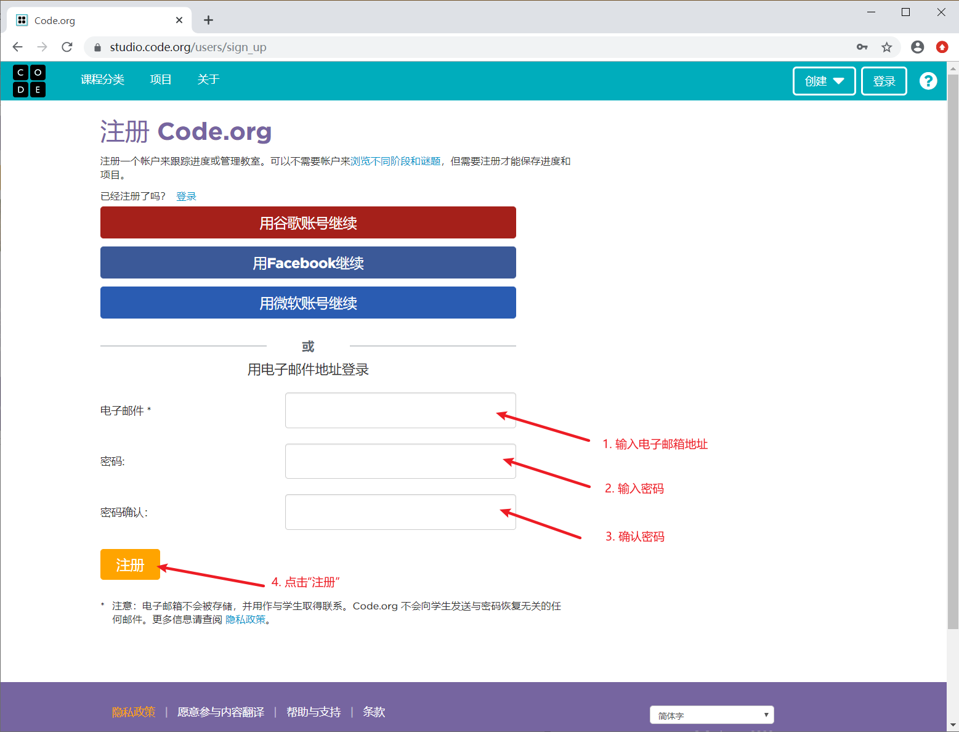Open footer 隐私政策 link

(134, 712)
